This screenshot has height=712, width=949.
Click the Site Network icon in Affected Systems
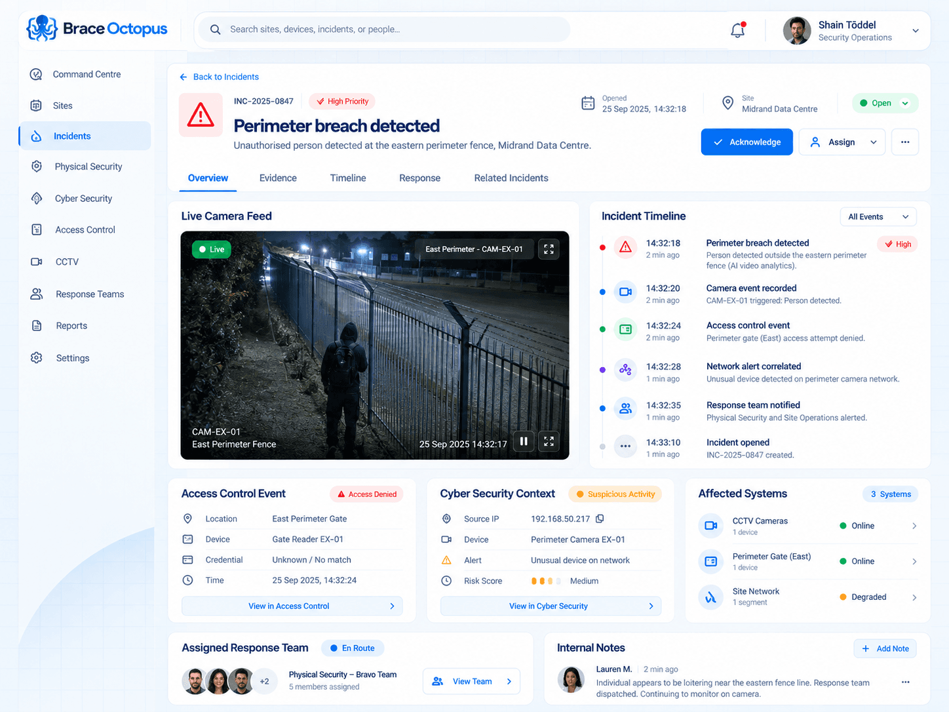click(x=710, y=597)
